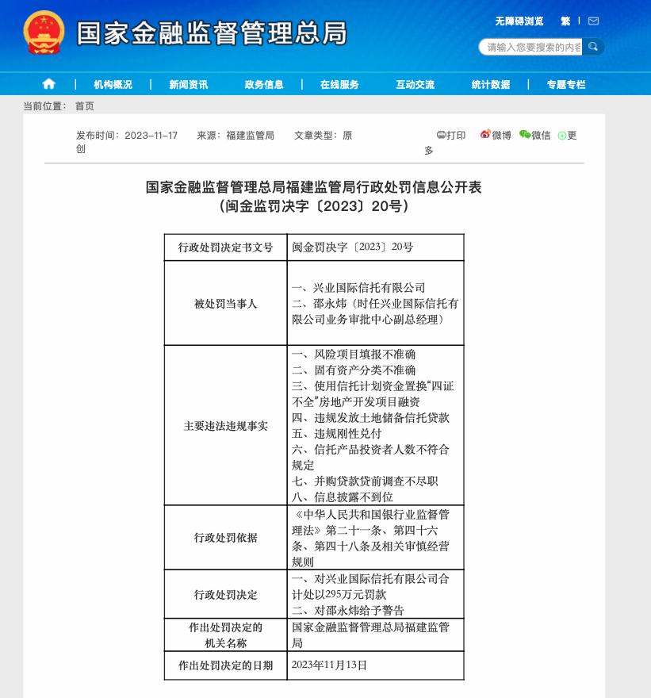Click the 八、信息披露不到位 line
The image size is (651, 698).
tap(343, 497)
